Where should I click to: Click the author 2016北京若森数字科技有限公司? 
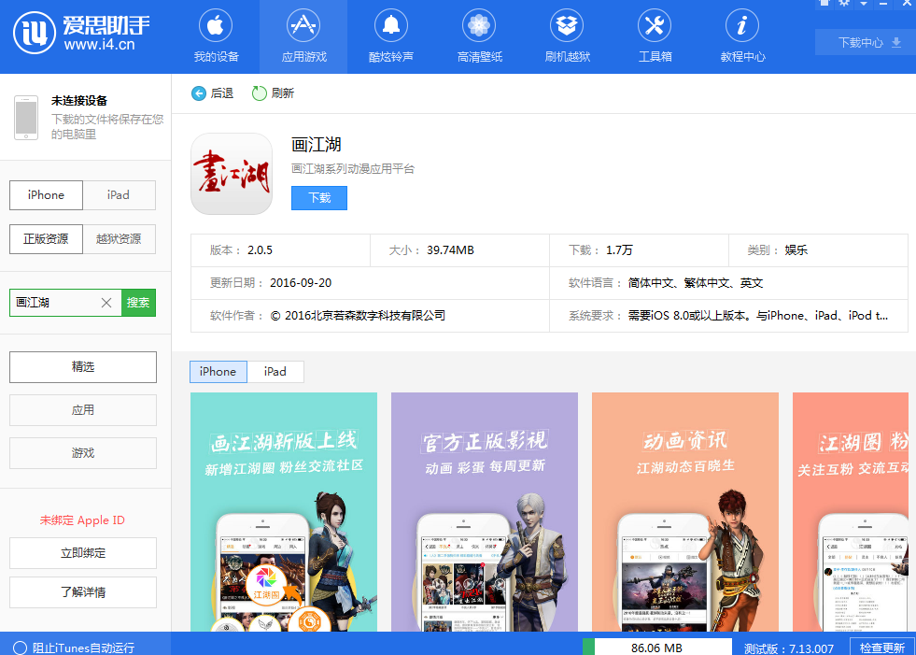[x=359, y=316]
